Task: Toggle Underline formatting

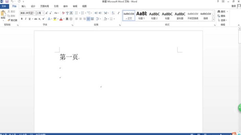Action: (30, 19)
